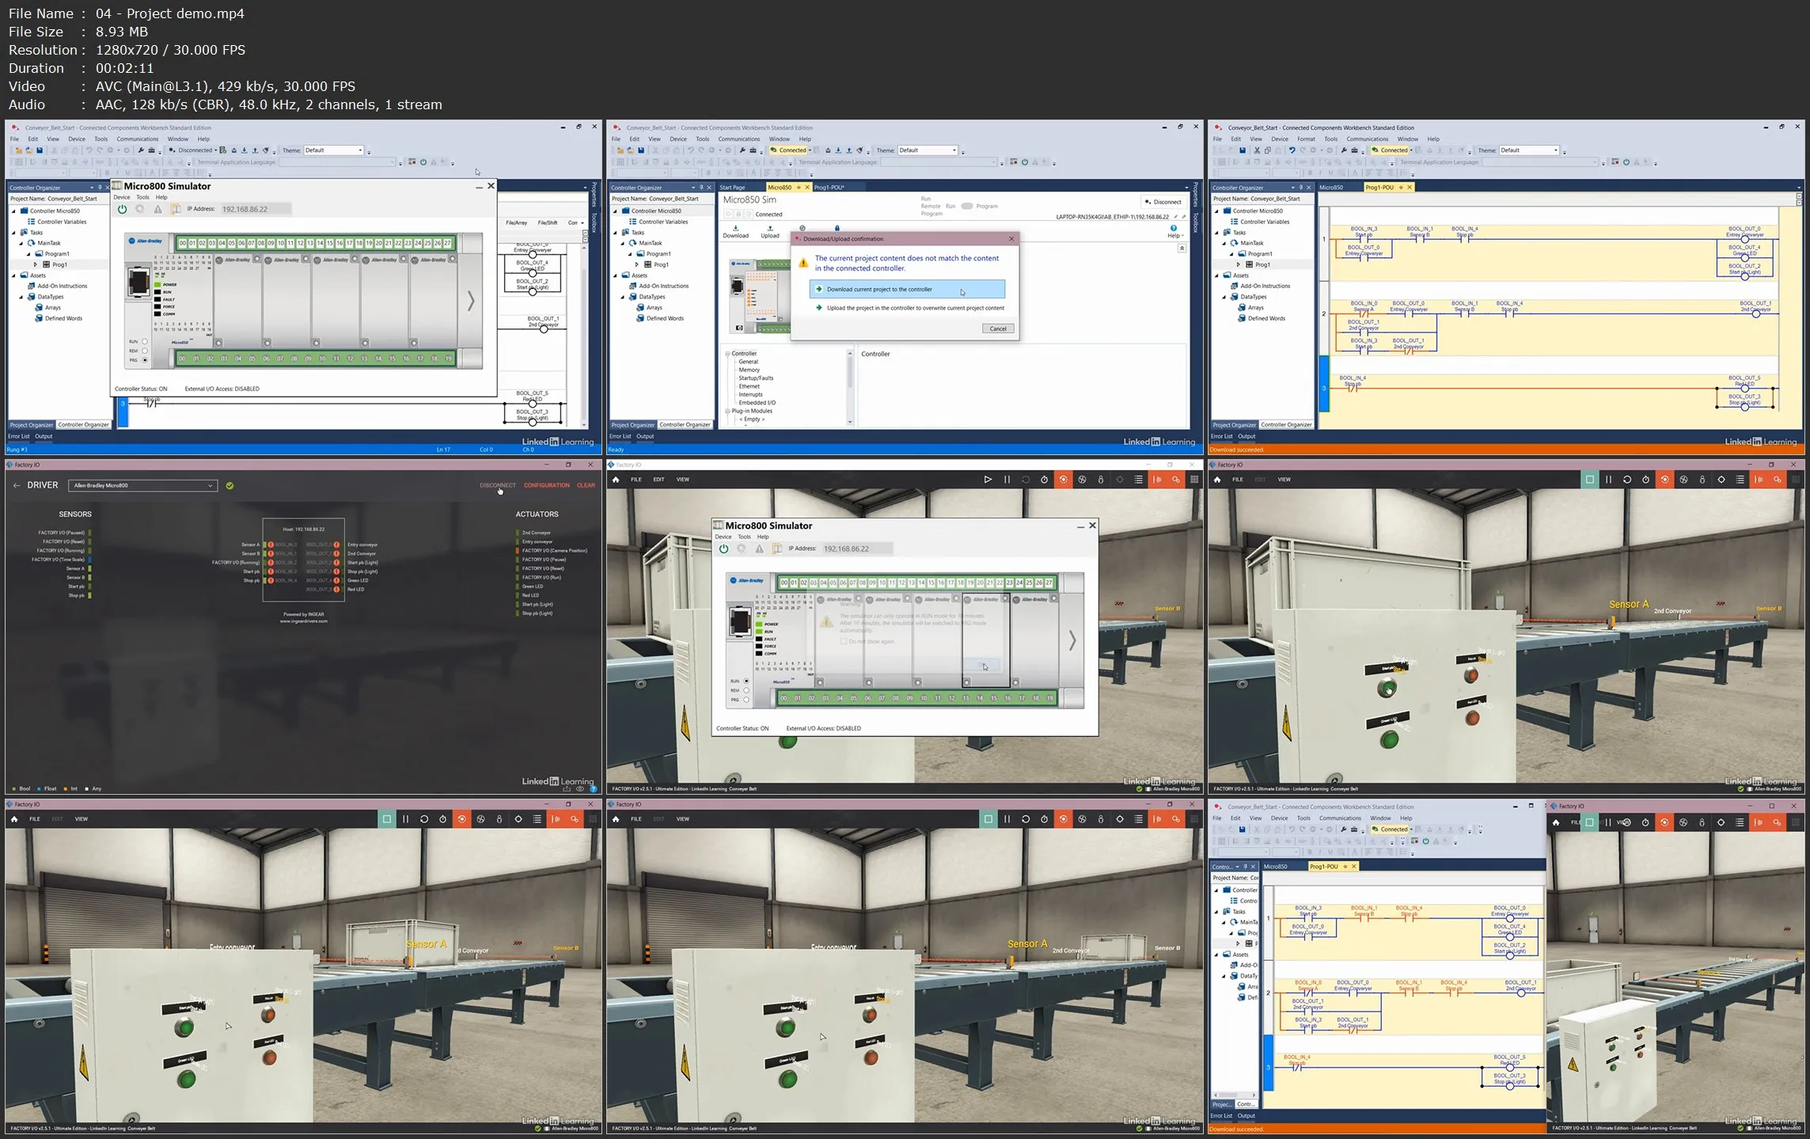Click the gear icon in the Micro800 Simulator over Workbench

click(x=140, y=209)
